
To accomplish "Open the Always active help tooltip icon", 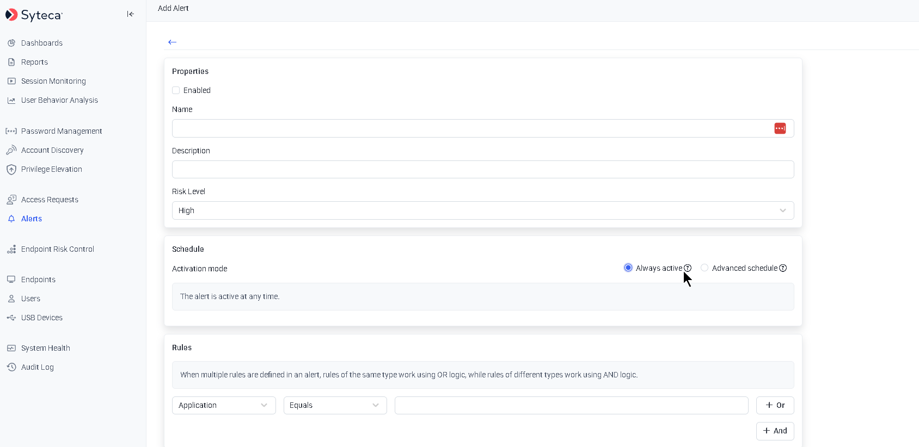I will tap(688, 268).
